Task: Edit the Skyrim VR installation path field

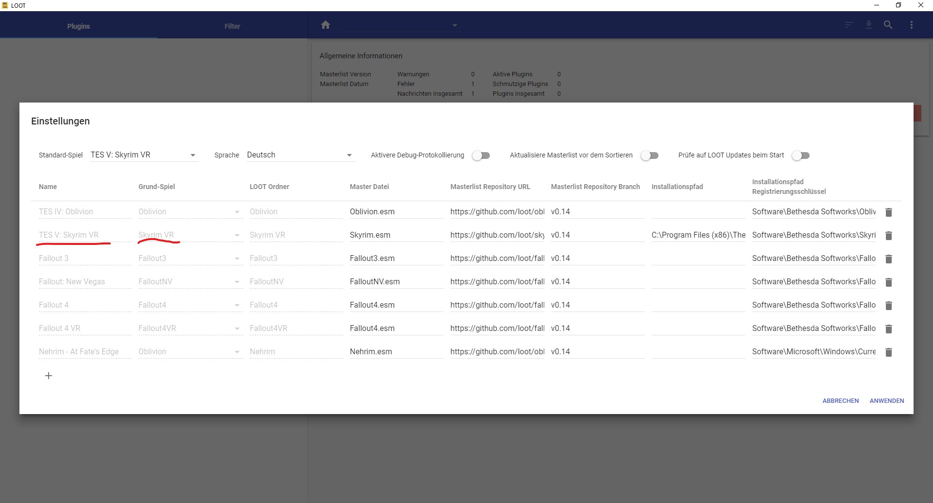Action: tap(698, 235)
